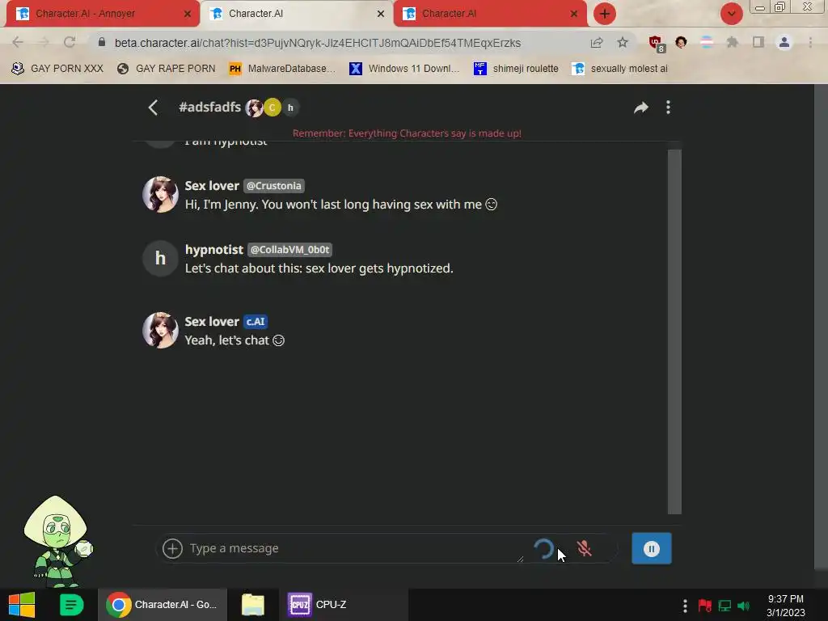This screenshot has height=621, width=828.
Task: Click the address bar URL
Action: pos(317,43)
